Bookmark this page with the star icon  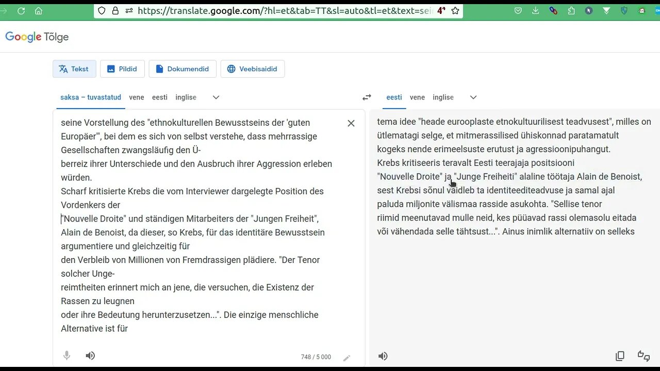point(455,10)
